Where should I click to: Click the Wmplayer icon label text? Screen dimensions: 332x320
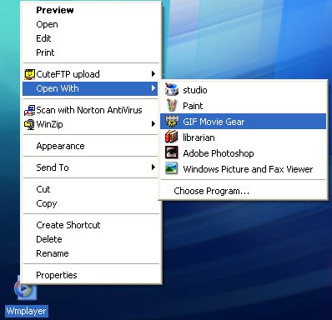26,311
